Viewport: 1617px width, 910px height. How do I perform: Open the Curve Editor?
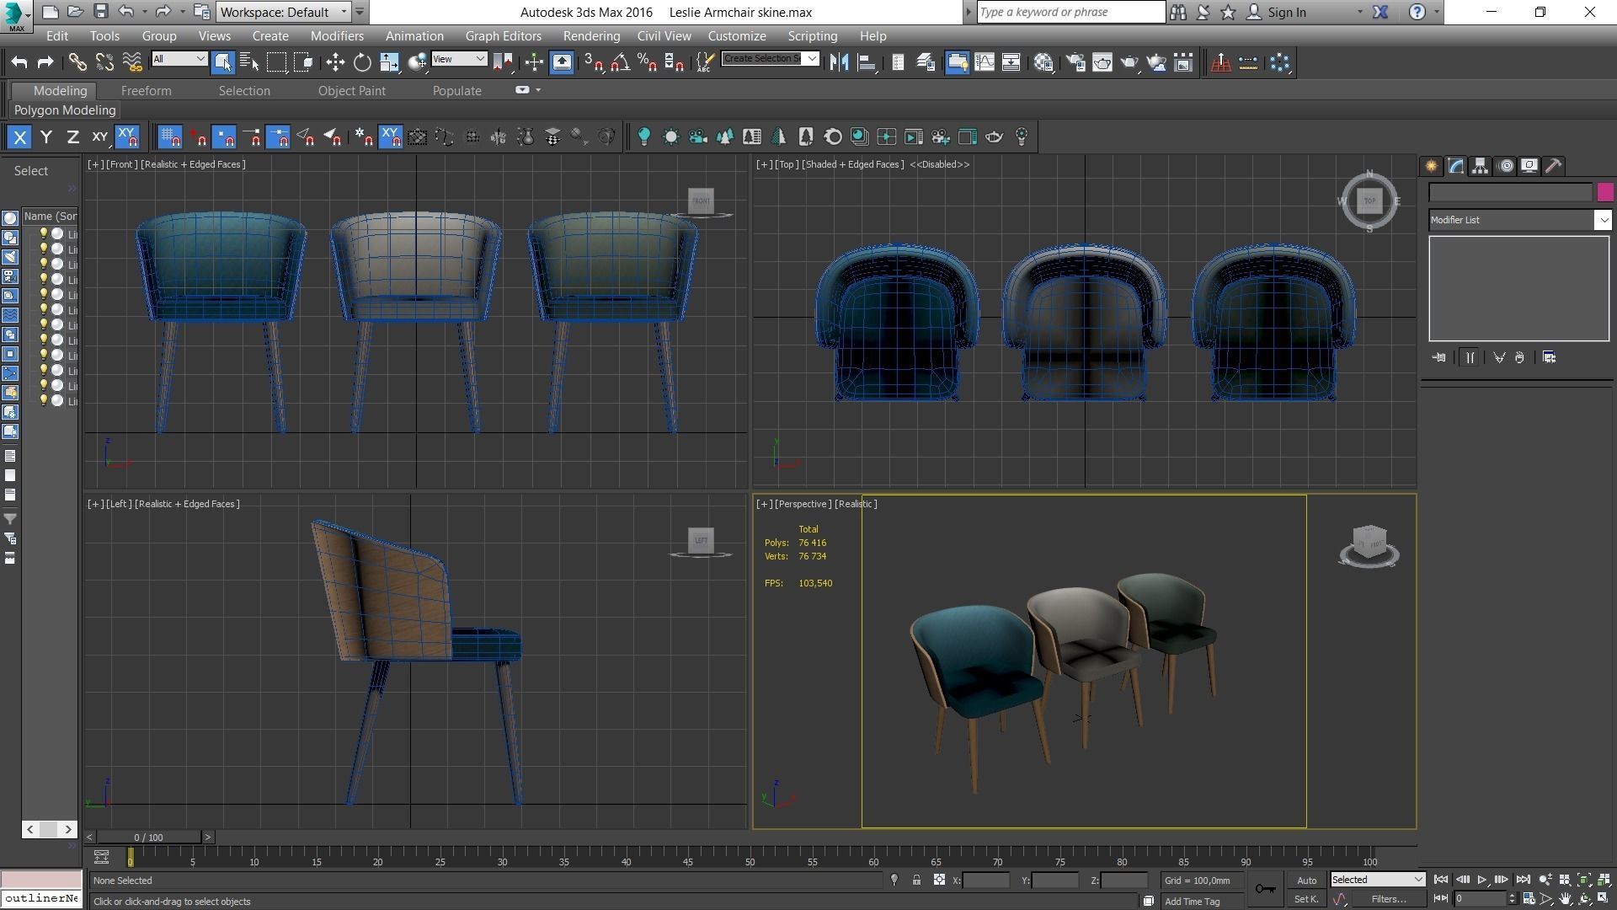pos(984,62)
